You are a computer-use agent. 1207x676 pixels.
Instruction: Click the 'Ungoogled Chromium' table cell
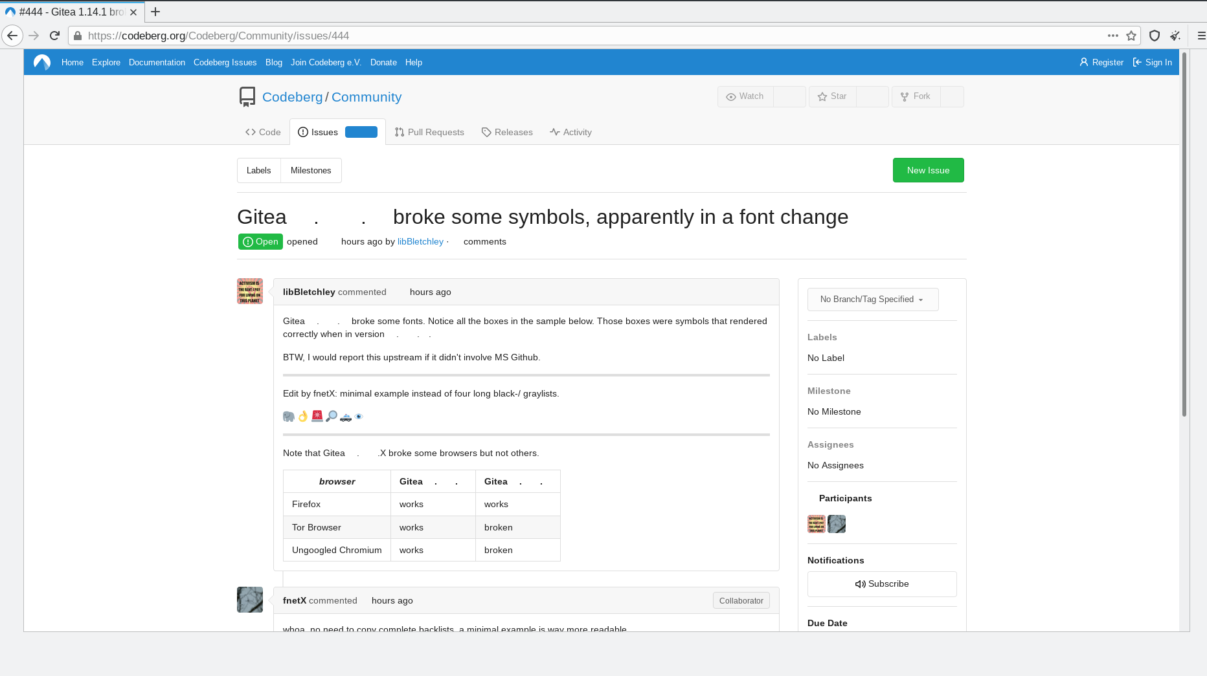click(x=337, y=550)
